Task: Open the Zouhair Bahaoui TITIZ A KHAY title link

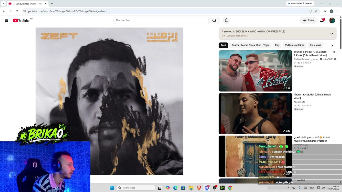Action: (314, 54)
